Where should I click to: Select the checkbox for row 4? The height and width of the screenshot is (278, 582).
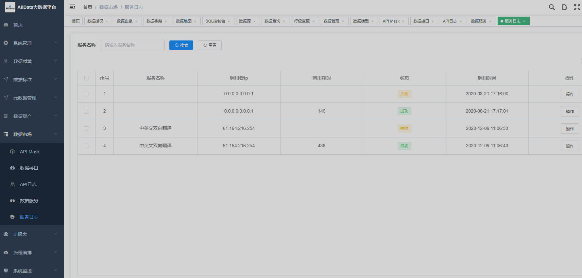(x=86, y=146)
